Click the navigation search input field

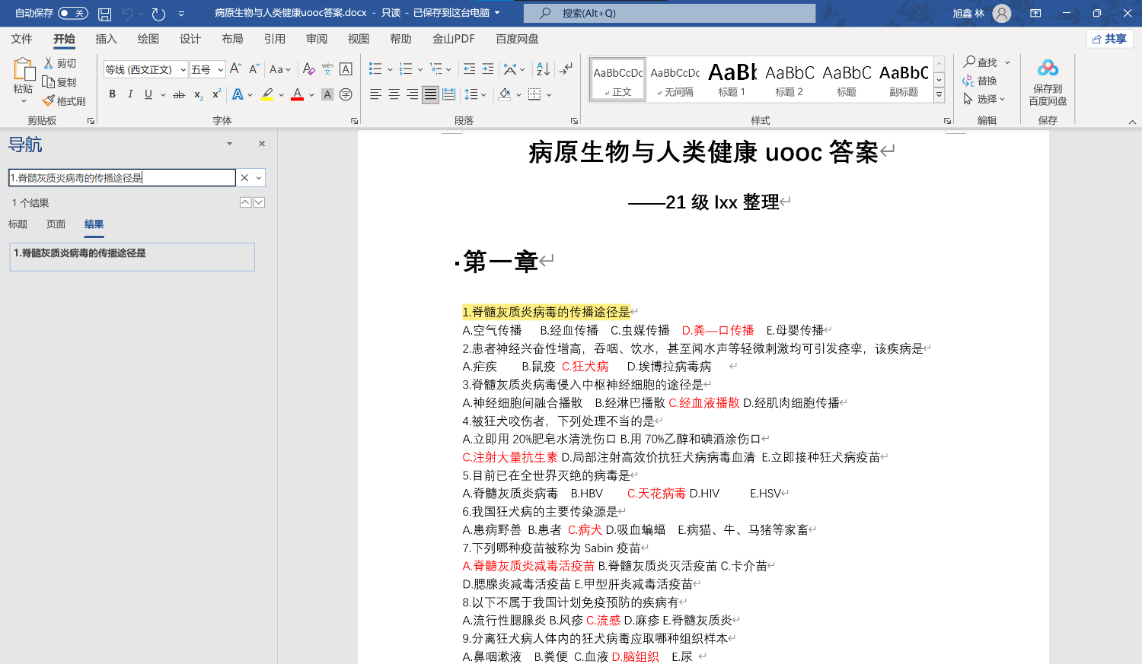122,178
